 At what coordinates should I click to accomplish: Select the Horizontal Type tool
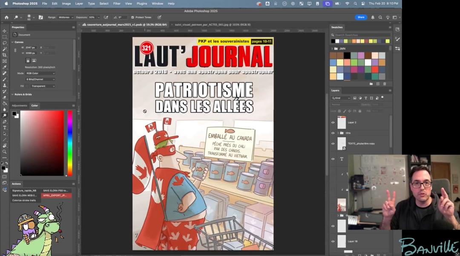(x=4, y=128)
